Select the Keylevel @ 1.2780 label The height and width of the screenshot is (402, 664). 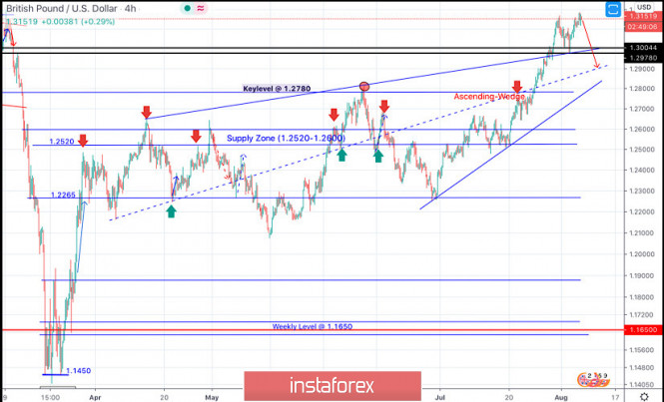283,88
